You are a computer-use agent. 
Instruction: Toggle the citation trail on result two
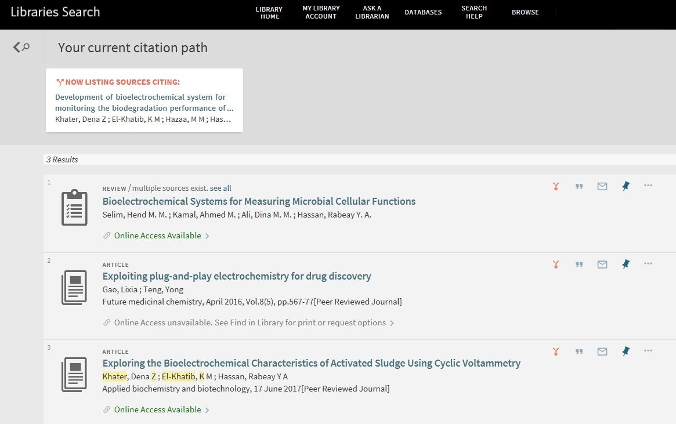[556, 264]
